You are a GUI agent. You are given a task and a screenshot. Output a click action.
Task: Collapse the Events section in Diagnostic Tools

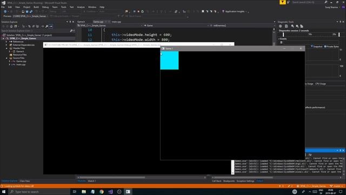279,39
